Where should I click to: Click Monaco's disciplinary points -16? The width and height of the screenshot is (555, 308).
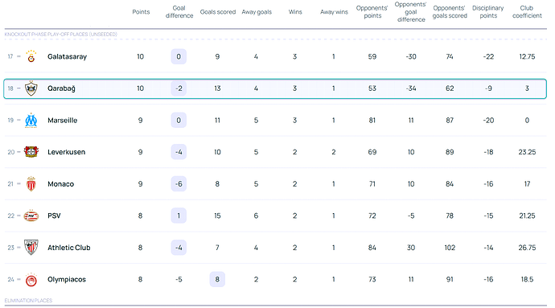click(488, 183)
